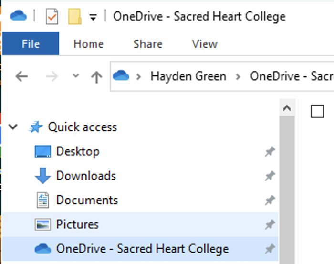Go back using the back arrow
Image resolution: width=334 pixels, height=264 pixels.
coord(21,76)
